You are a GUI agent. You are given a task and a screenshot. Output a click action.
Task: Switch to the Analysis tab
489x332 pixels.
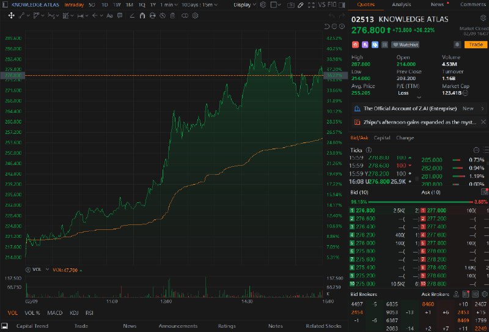[402, 5]
